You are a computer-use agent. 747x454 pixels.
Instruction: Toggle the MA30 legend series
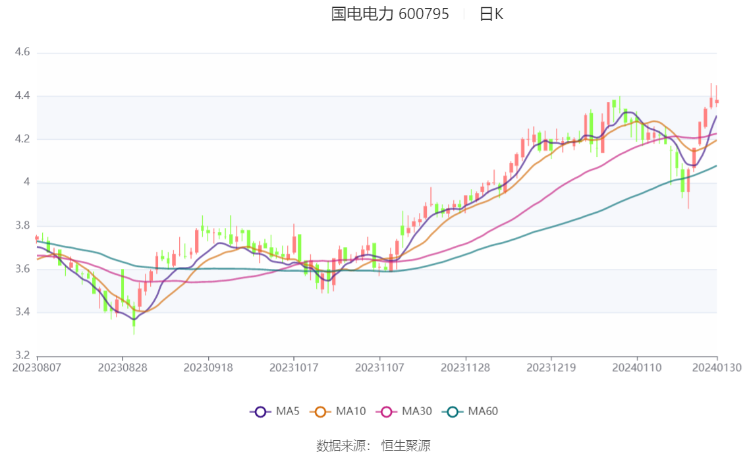click(x=404, y=412)
